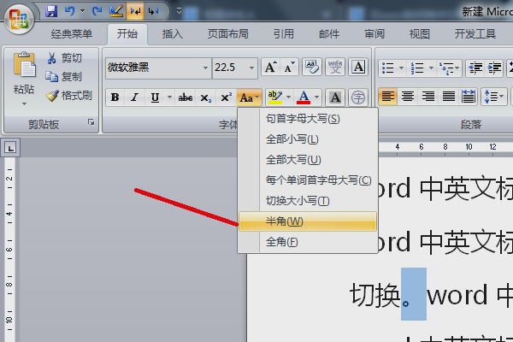Screen dimensions: 513x342
Task: Copy selection with 复制 button
Action: pos(64,77)
